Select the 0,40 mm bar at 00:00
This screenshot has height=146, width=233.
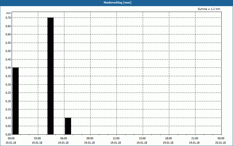click(15, 101)
